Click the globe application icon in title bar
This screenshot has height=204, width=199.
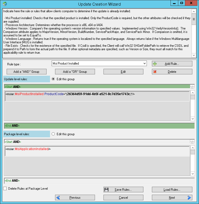tap(5, 4)
